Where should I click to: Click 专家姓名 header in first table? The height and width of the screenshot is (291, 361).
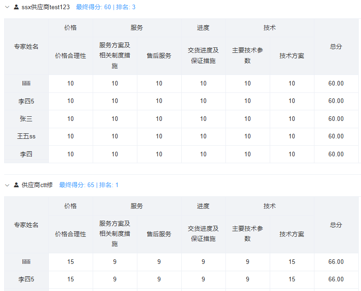(x=26, y=46)
